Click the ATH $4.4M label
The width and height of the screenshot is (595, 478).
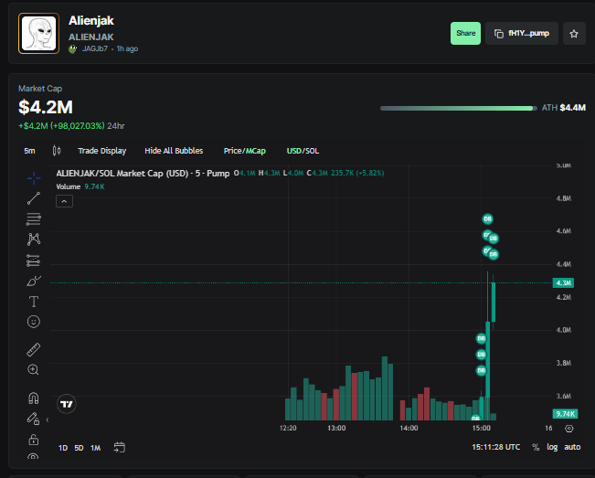(564, 108)
